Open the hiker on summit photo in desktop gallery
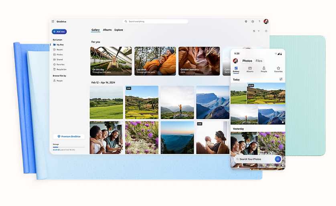 pyautogui.click(x=178, y=102)
